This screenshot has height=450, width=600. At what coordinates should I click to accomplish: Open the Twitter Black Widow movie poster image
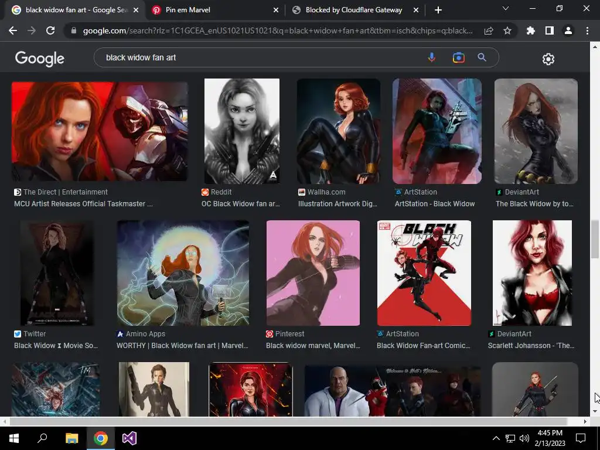pos(57,273)
